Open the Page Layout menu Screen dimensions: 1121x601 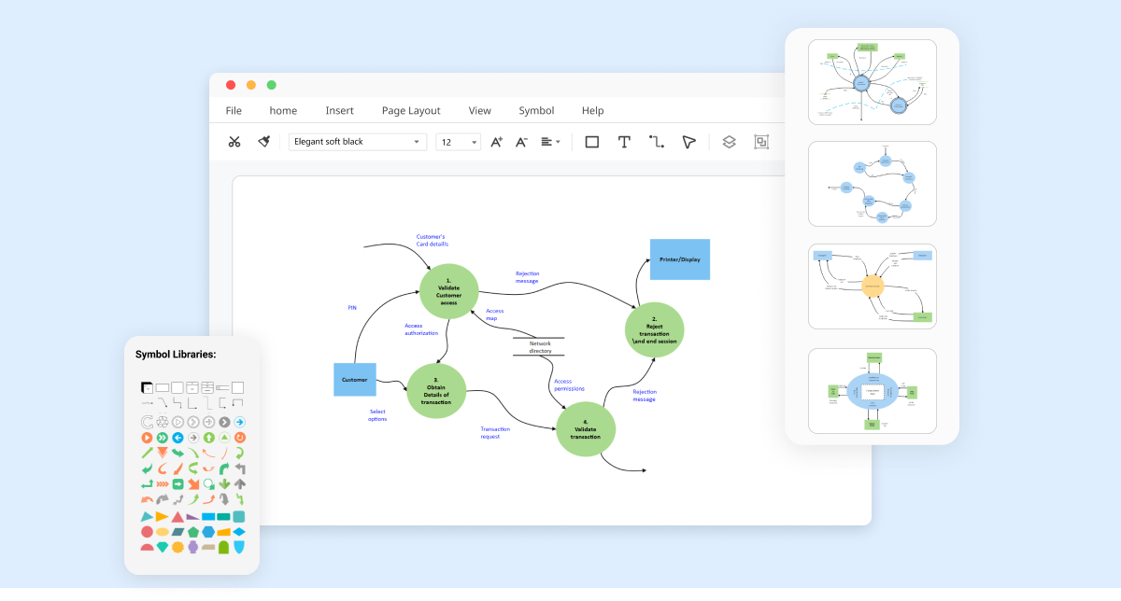coord(411,110)
